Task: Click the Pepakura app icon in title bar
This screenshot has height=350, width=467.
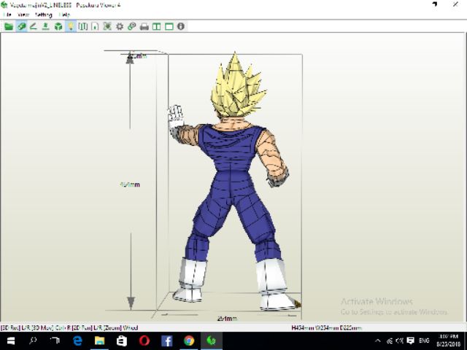Action: (4, 5)
